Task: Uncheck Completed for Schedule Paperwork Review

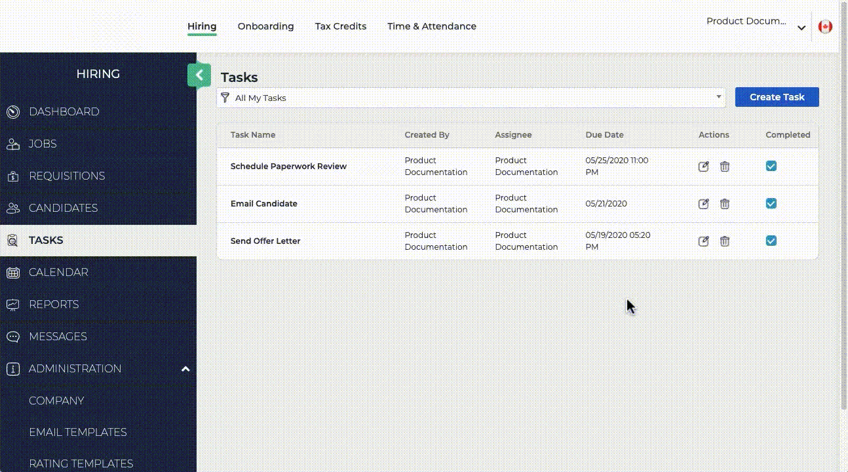Action: click(x=771, y=166)
